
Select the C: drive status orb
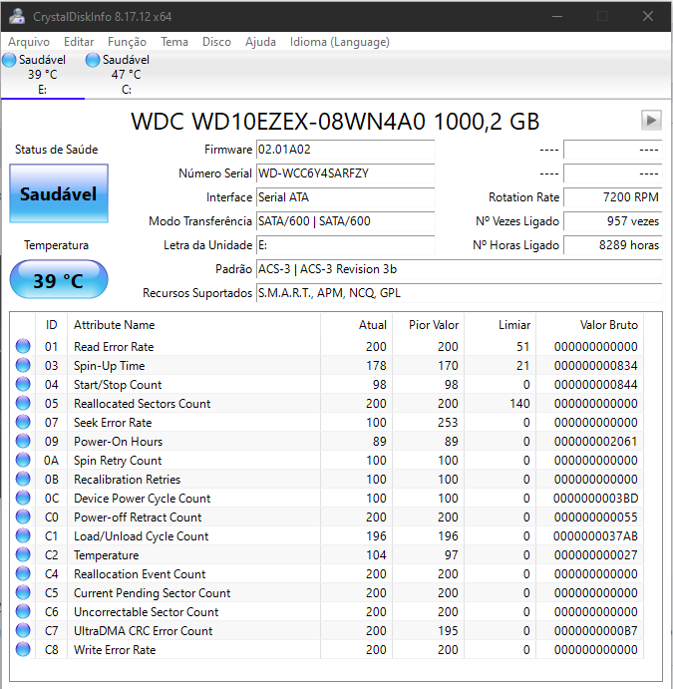(x=93, y=60)
